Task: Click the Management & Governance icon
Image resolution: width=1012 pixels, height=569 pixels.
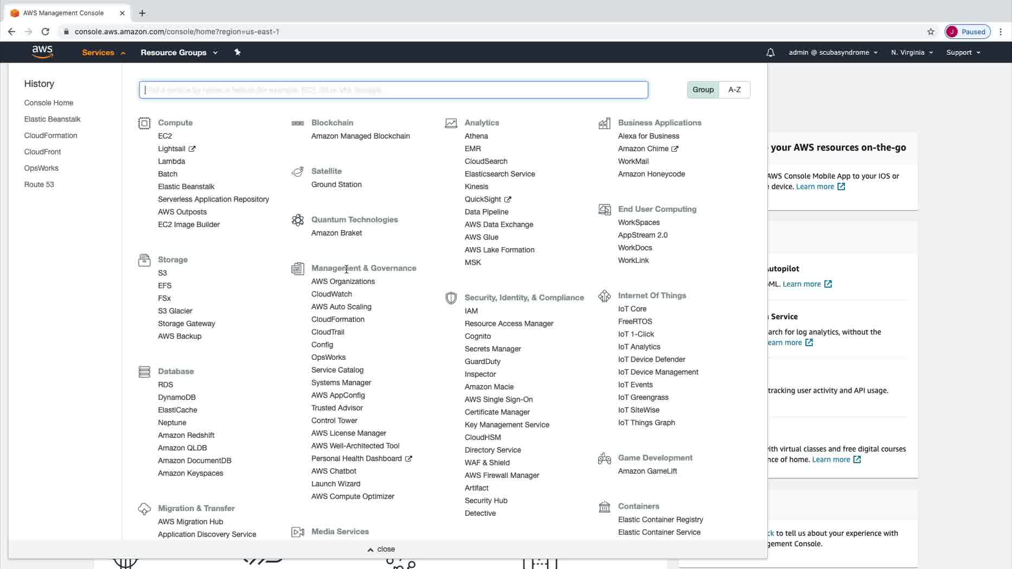Action: 298,269
